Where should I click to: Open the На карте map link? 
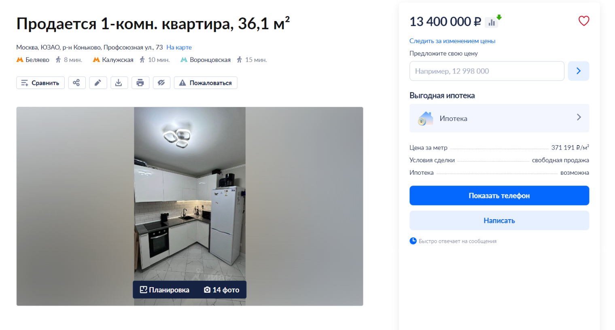(x=179, y=47)
